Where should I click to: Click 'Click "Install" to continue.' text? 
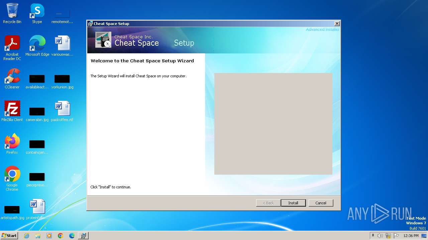click(x=111, y=187)
